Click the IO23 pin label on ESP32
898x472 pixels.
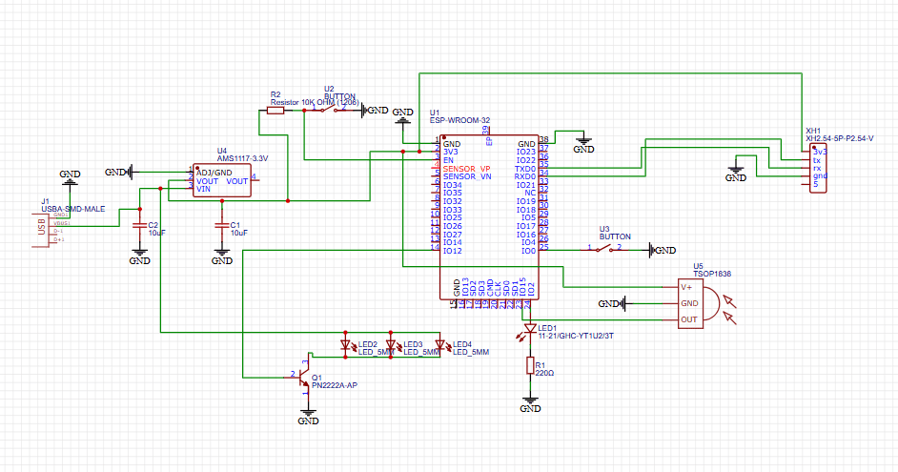tap(526, 153)
